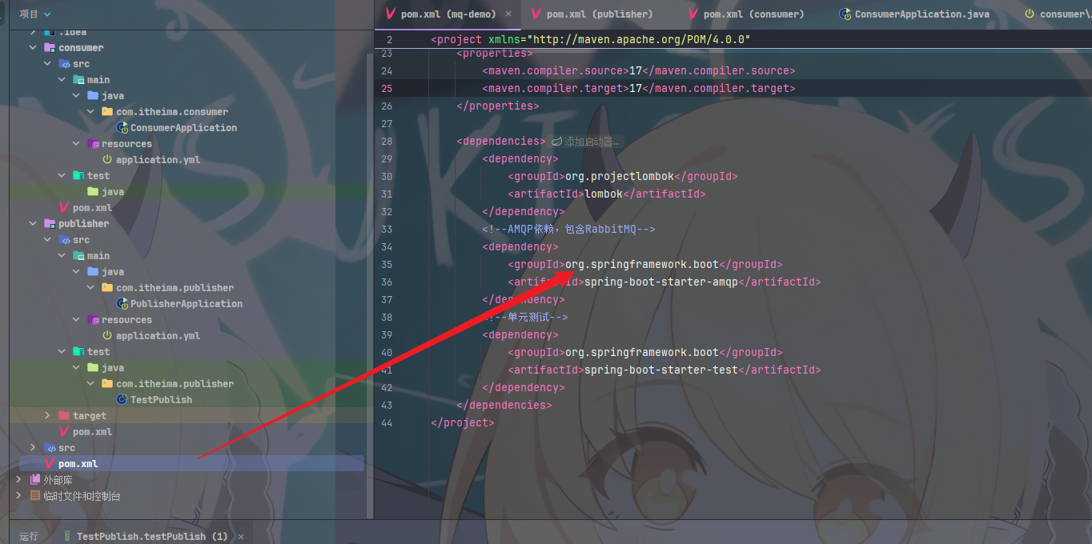Click the </properties> tag on line 26
Image resolution: width=1092 pixels, height=544 pixels.
click(x=498, y=106)
